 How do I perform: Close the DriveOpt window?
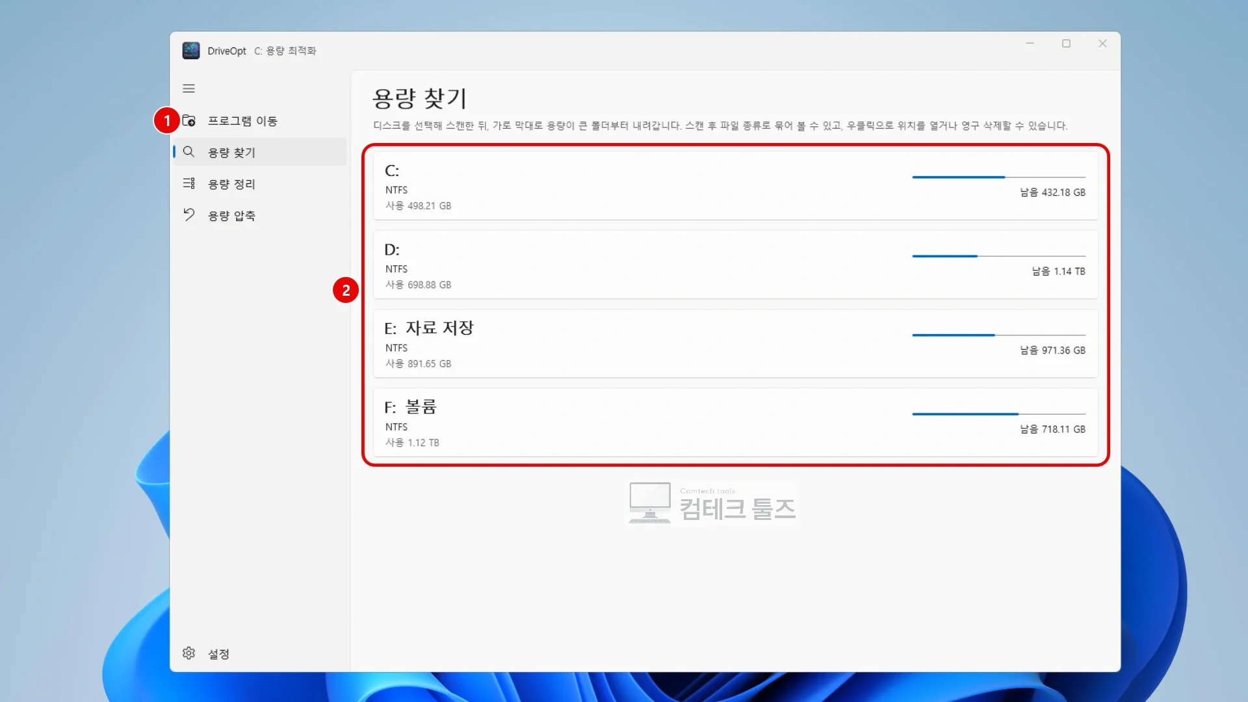click(x=1102, y=44)
